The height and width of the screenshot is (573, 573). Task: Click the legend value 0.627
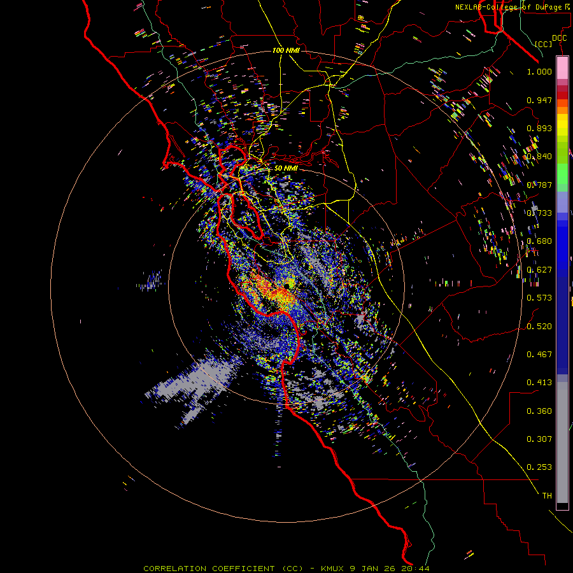pyautogui.click(x=539, y=270)
